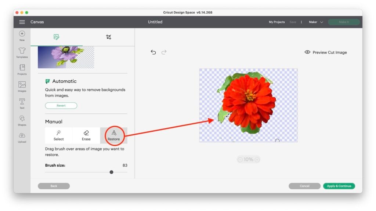This screenshot has height=211, width=376.
Task: Click the Make It button
Action: coord(344,22)
